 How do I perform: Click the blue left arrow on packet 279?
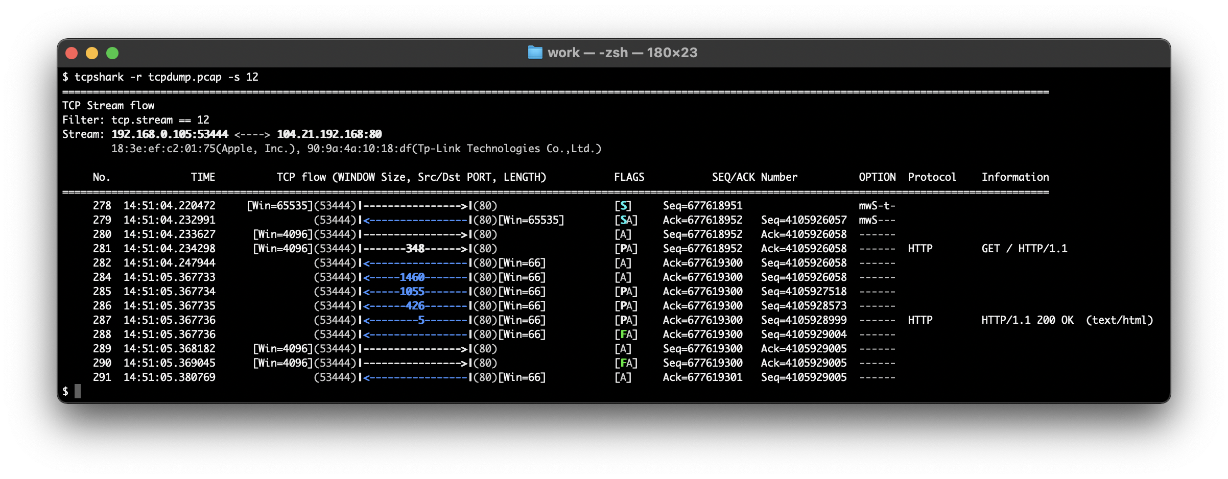click(416, 220)
